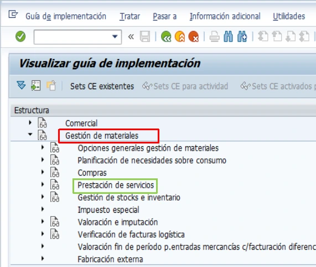
Task: Click the green Enter checkmark icon
Action: (x=20, y=37)
